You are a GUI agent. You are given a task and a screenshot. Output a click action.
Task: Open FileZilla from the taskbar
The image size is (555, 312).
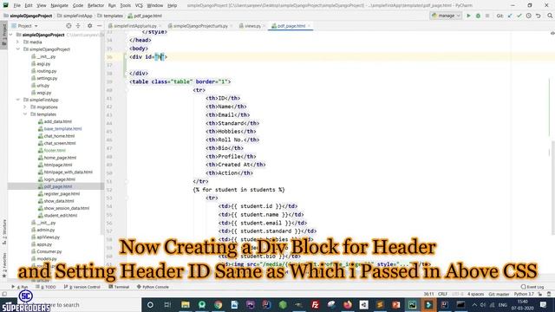coord(315,304)
